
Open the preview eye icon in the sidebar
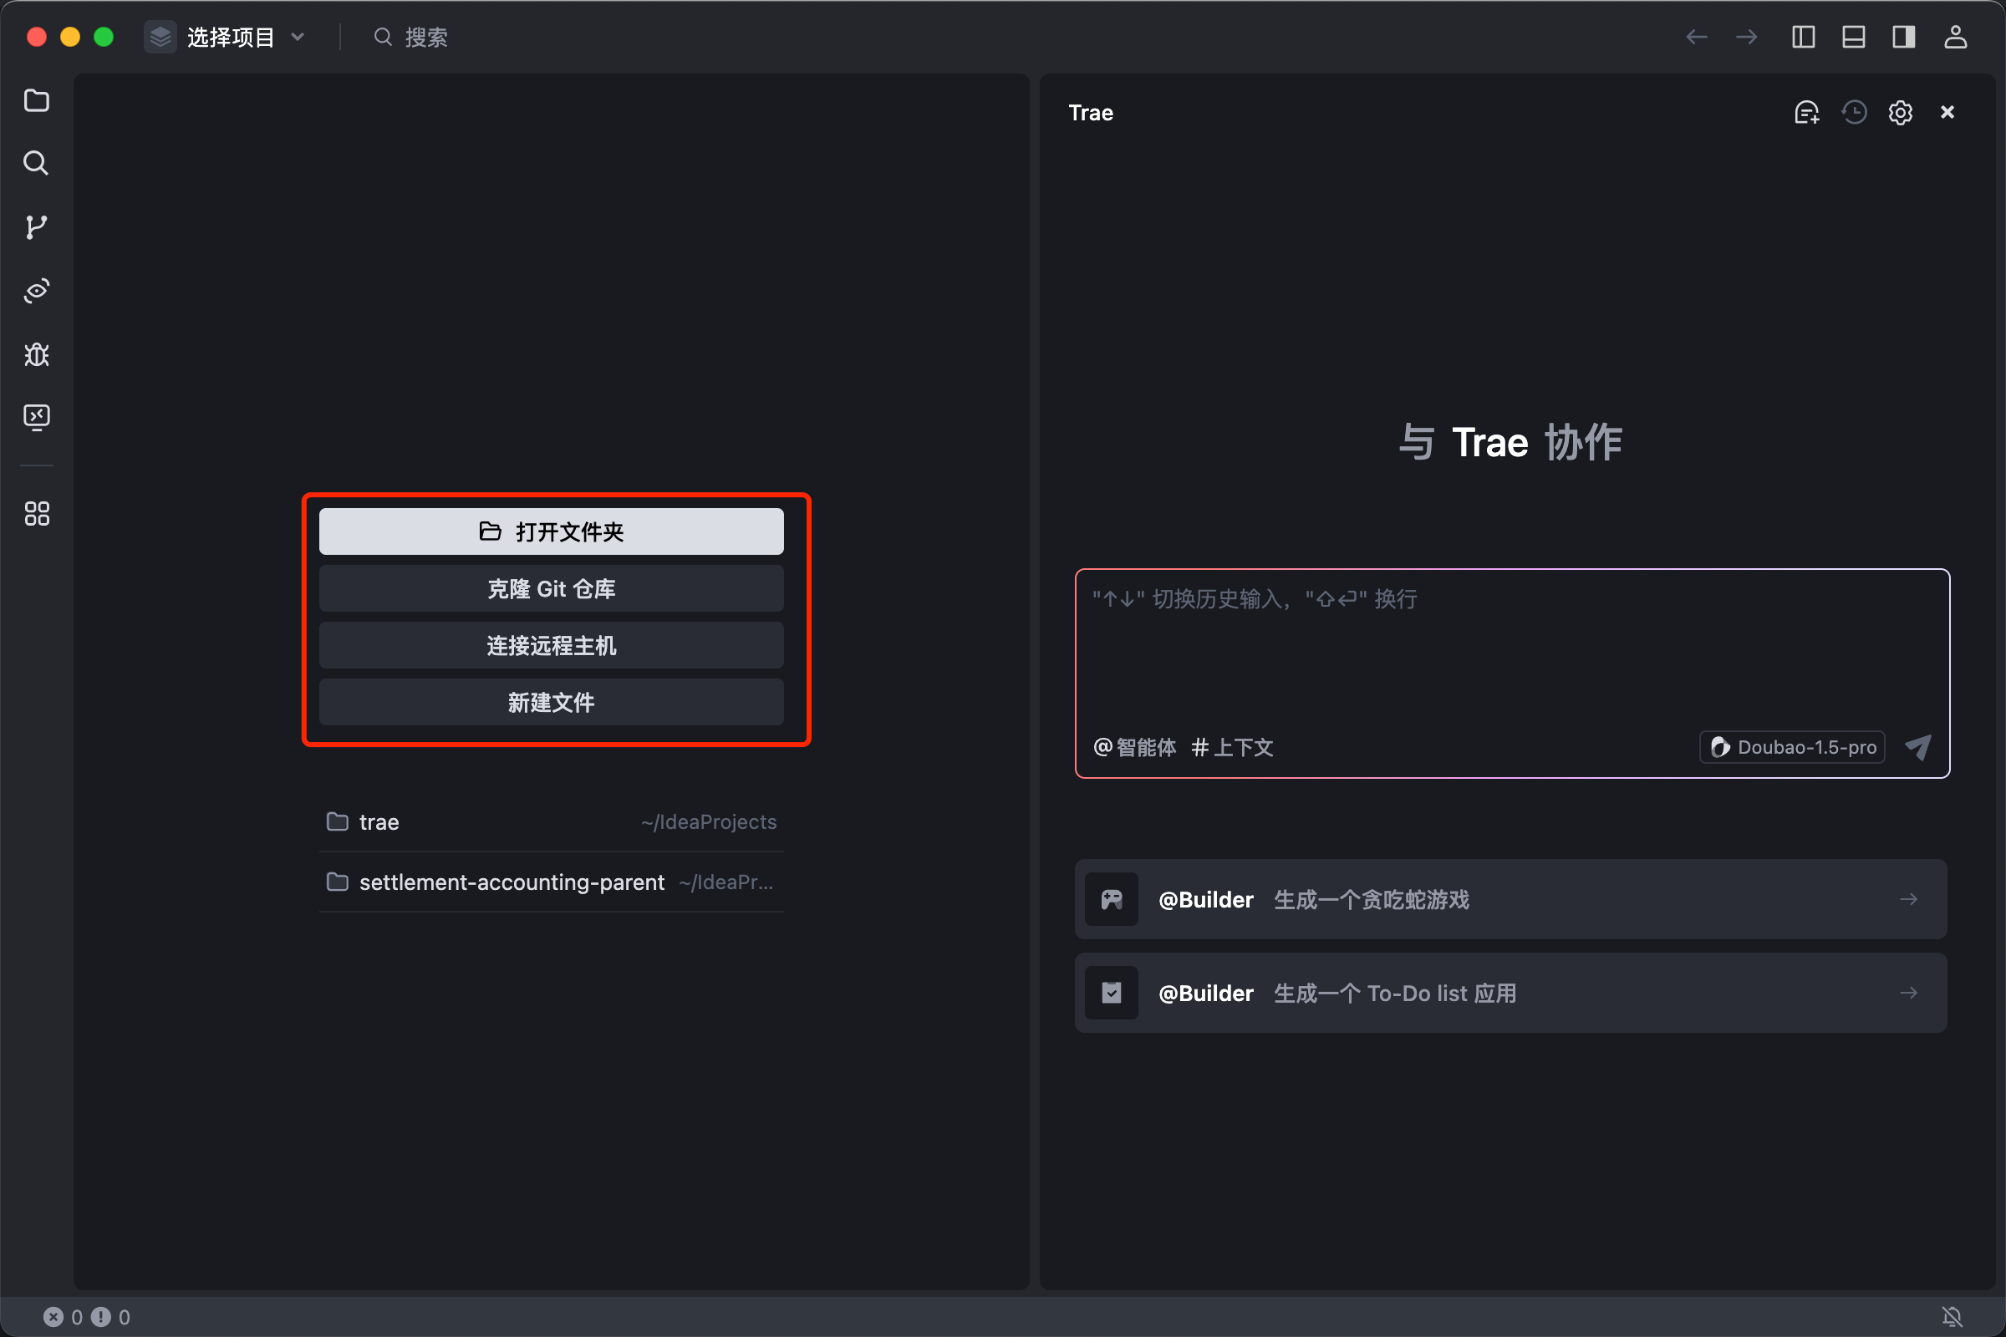pyautogui.click(x=36, y=291)
